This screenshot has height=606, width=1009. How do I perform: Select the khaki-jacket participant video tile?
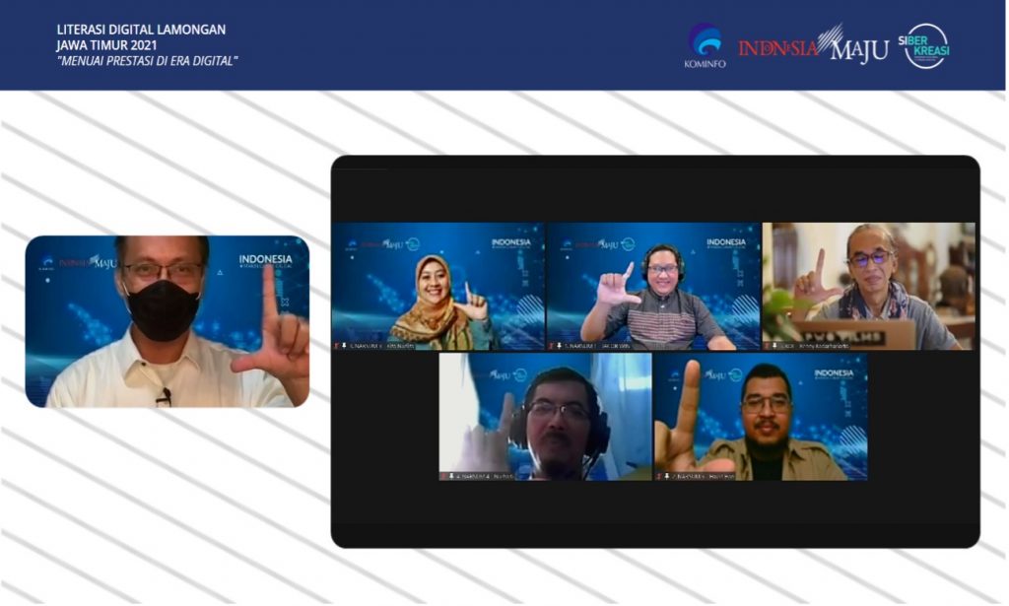coord(761,417)
